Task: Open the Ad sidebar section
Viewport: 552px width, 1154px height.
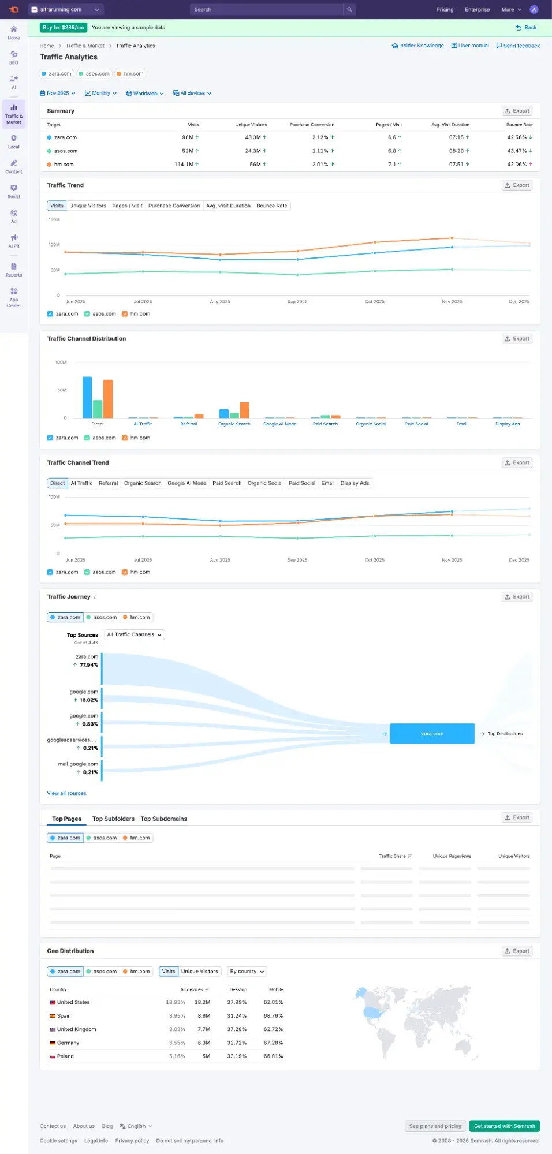Action: [x=14, y=216]
